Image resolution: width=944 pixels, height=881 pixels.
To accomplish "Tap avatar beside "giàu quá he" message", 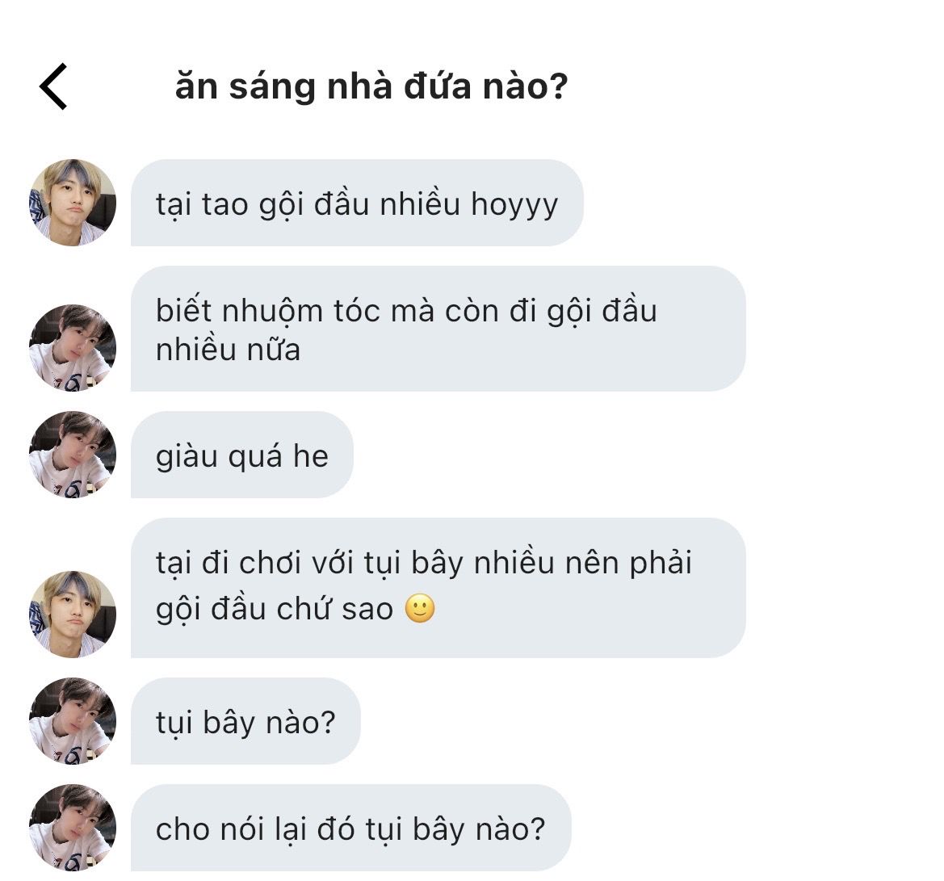I will [x=73, y=455].
